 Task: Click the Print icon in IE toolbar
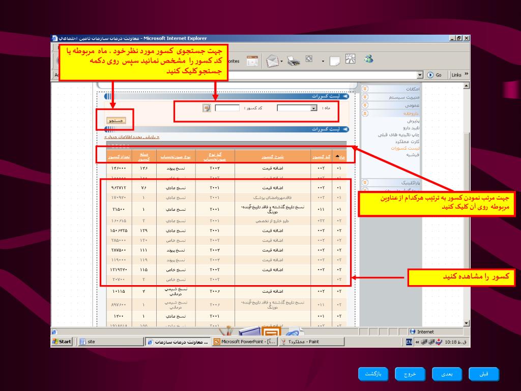294,61
